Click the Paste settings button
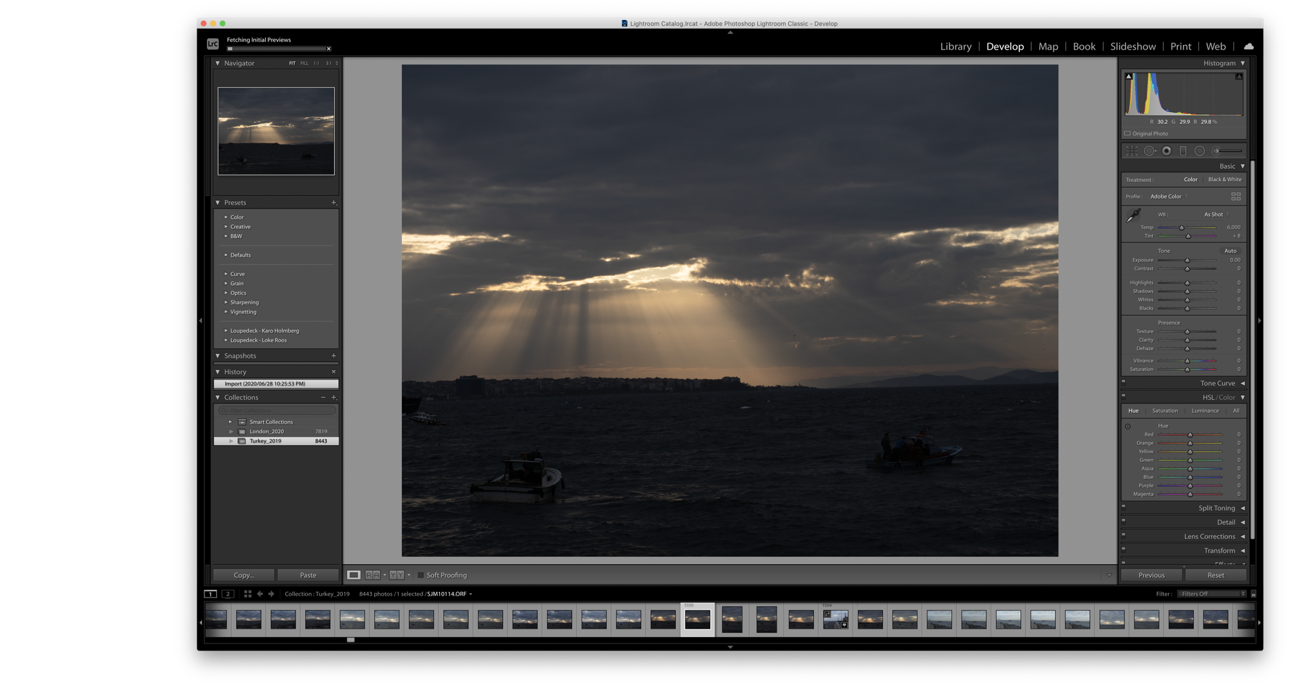Image resolution: width=1290 pixels, height=686 pixels. point(308,575)
